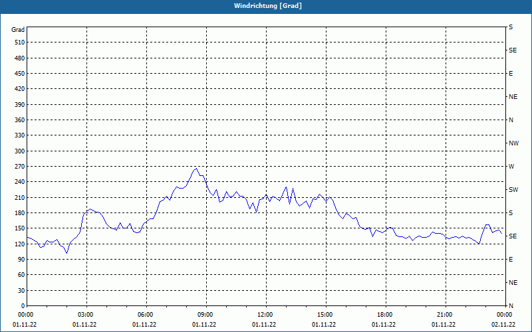The image size is (532, 332).
Task: Click the 420 y-axis value
Action: [x=20, y=89]
